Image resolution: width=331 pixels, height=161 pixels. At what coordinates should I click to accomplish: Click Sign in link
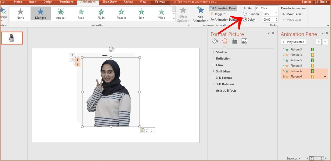[306, 2]
